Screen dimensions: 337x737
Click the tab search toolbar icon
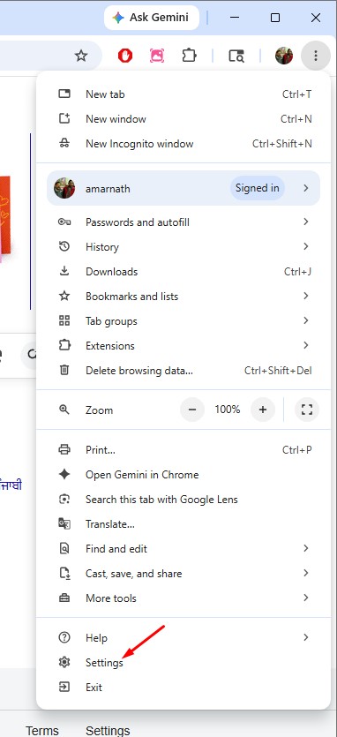coord(236,56)
